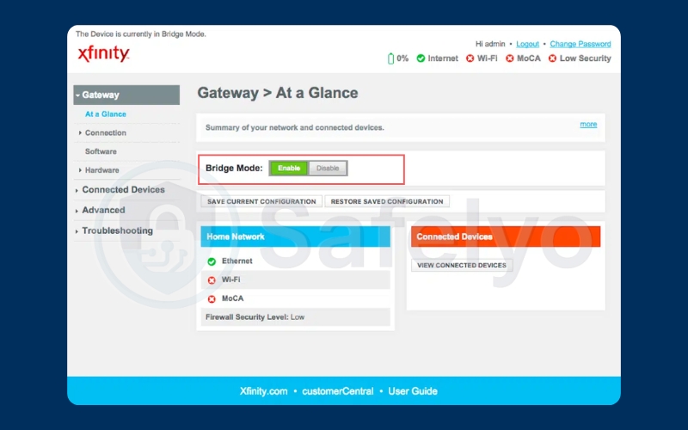Image resolution: width=688 pixels, height=430 pixels.
Task: Click the green Internet status checkmark
Action: pos(421,58)
